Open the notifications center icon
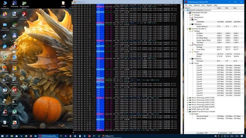Screen dimensions: 246x138 242,136
